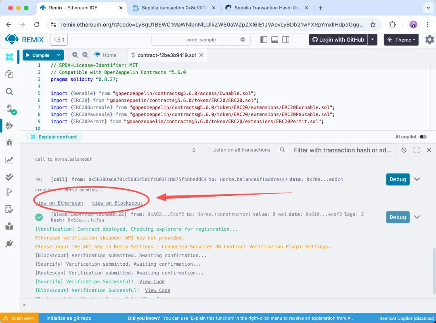Open the Plugin manager plug icon
436x323 pixels.
point(9,244)
